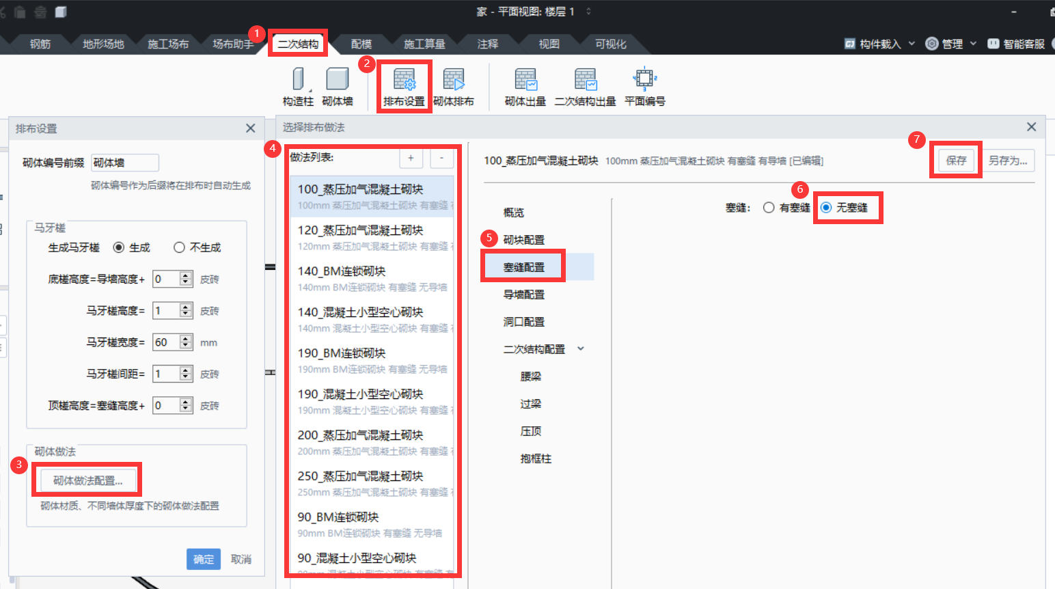
Task: Click the 另存为 button
Action: pos(1008,161)
